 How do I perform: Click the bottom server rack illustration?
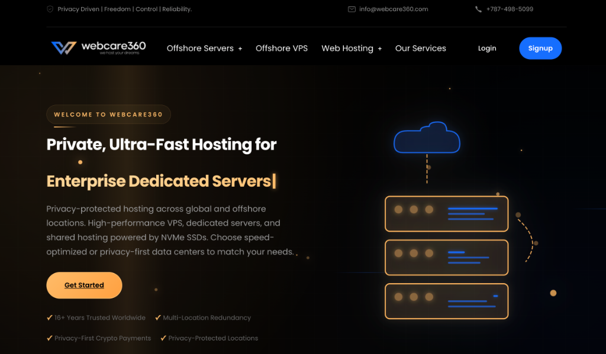click(446, 301)
